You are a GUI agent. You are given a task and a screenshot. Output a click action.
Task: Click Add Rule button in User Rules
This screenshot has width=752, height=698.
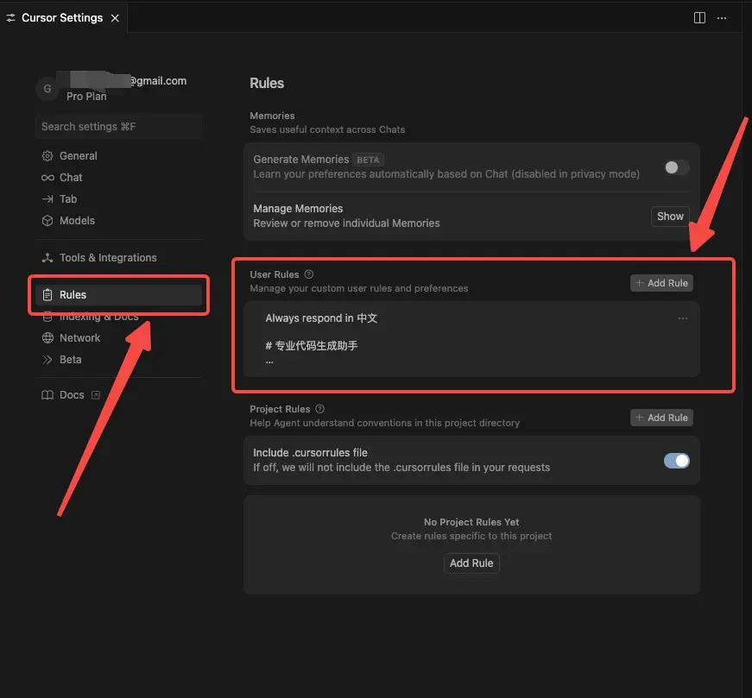pos(661,283)
